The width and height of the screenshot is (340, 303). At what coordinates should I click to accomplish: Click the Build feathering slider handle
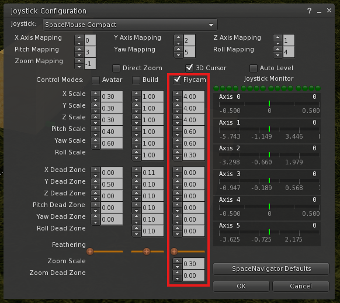point(147,252)
